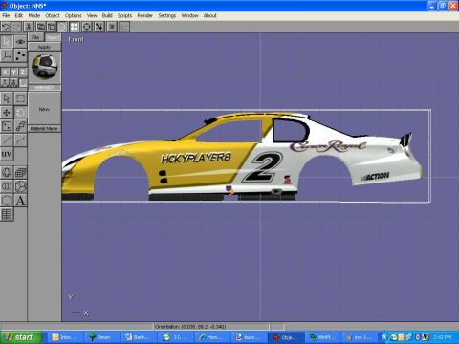The width and height of the screenshot is (459, 344).
Task: Choose the Straight Line draw tool
Action: pos(7,140)
